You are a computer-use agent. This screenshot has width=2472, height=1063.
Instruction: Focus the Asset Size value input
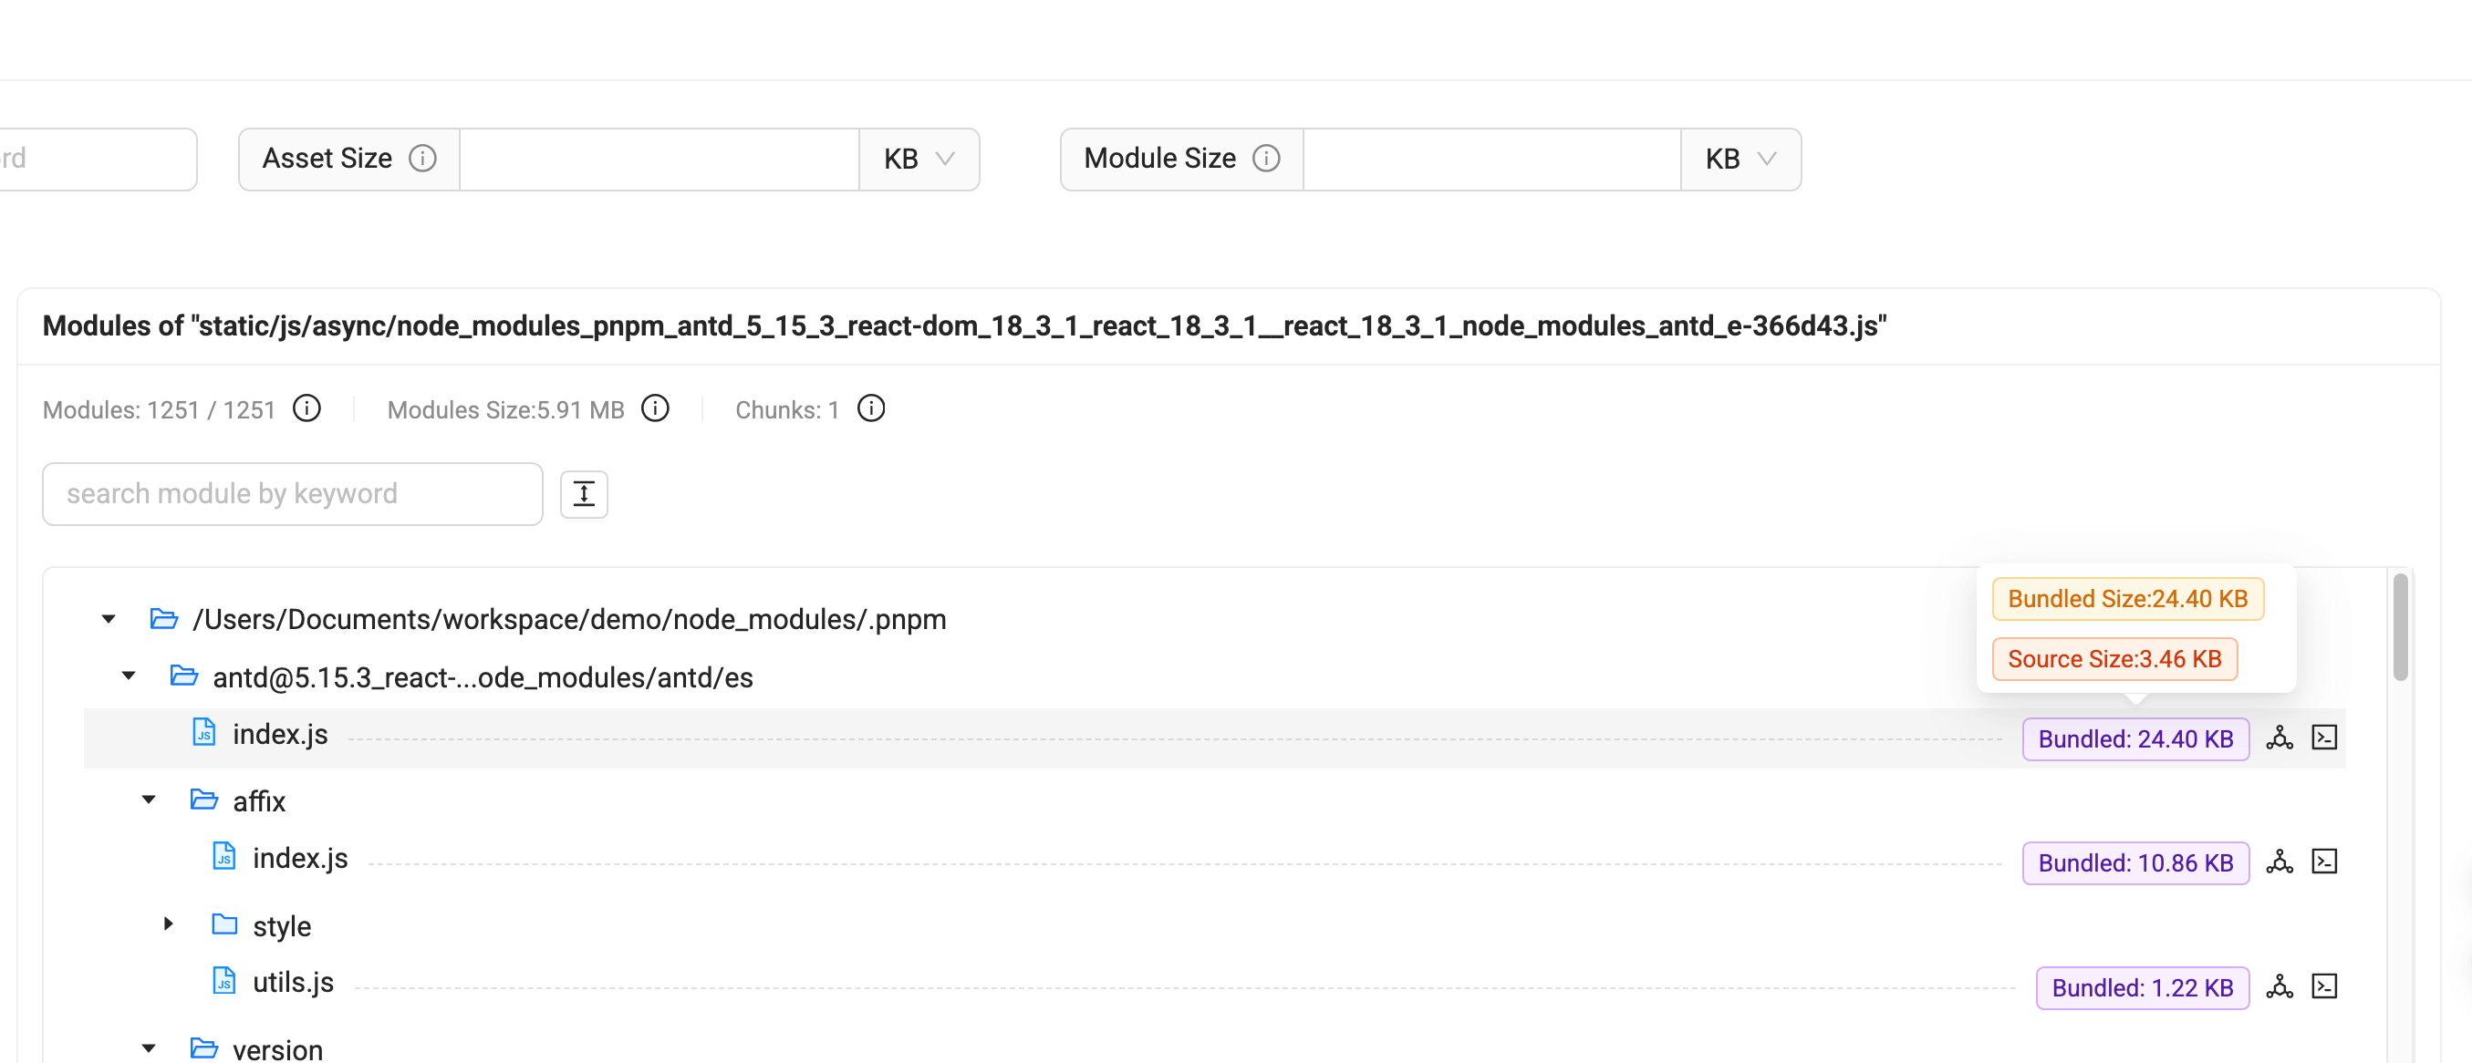pyautogui.click(x=660, y=160)
